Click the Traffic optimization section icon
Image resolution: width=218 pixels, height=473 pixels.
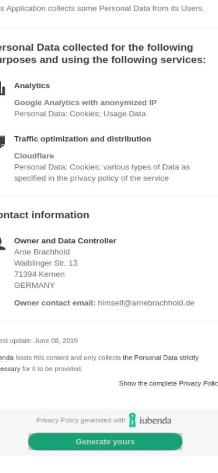3,141
